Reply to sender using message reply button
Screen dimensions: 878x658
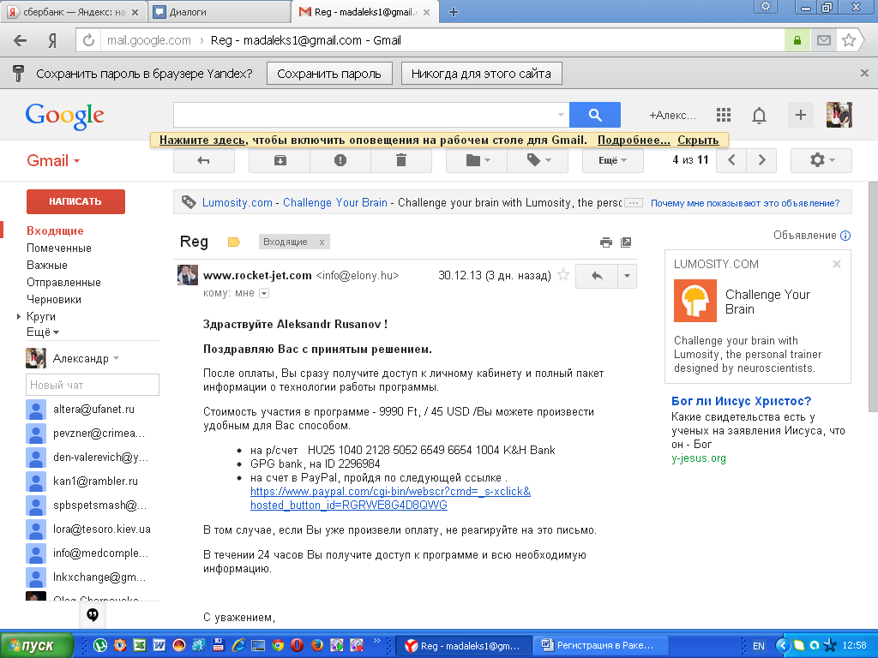[x=597, y=276]
